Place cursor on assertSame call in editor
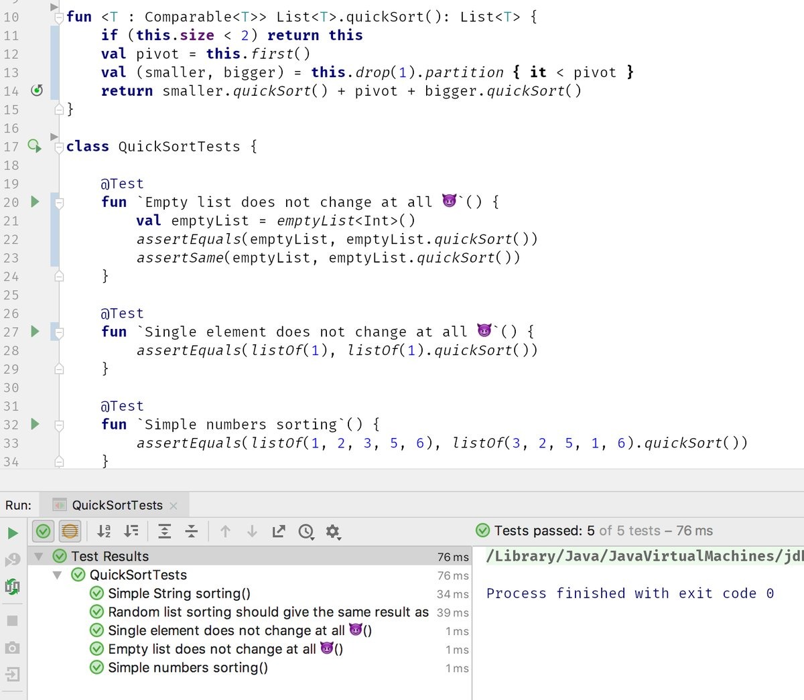This screenshot has width=804, height=700. pos(180,258)
